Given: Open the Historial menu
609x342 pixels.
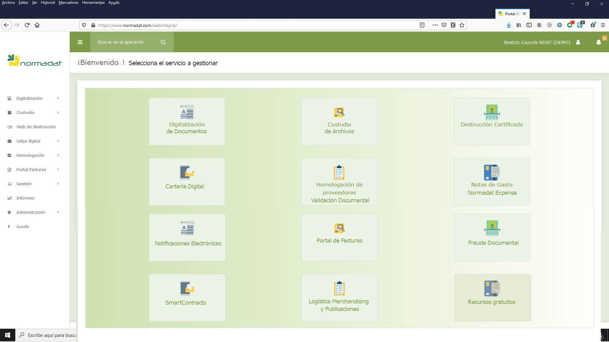Looking at the screenshot, I should [x=48, y=3].
